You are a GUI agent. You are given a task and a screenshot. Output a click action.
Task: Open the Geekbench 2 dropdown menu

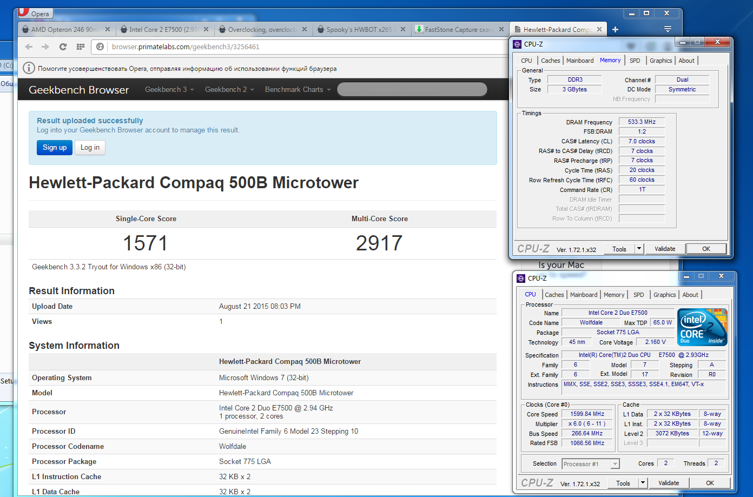coord(229,90)
